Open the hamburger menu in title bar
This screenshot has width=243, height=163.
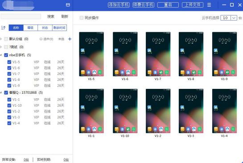(209, 5)
